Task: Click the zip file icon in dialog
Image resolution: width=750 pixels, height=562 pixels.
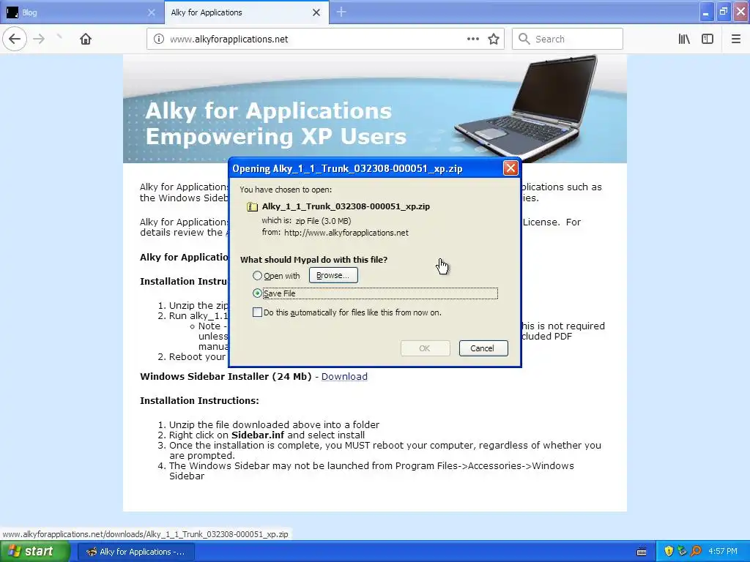Action: point(252,206)
